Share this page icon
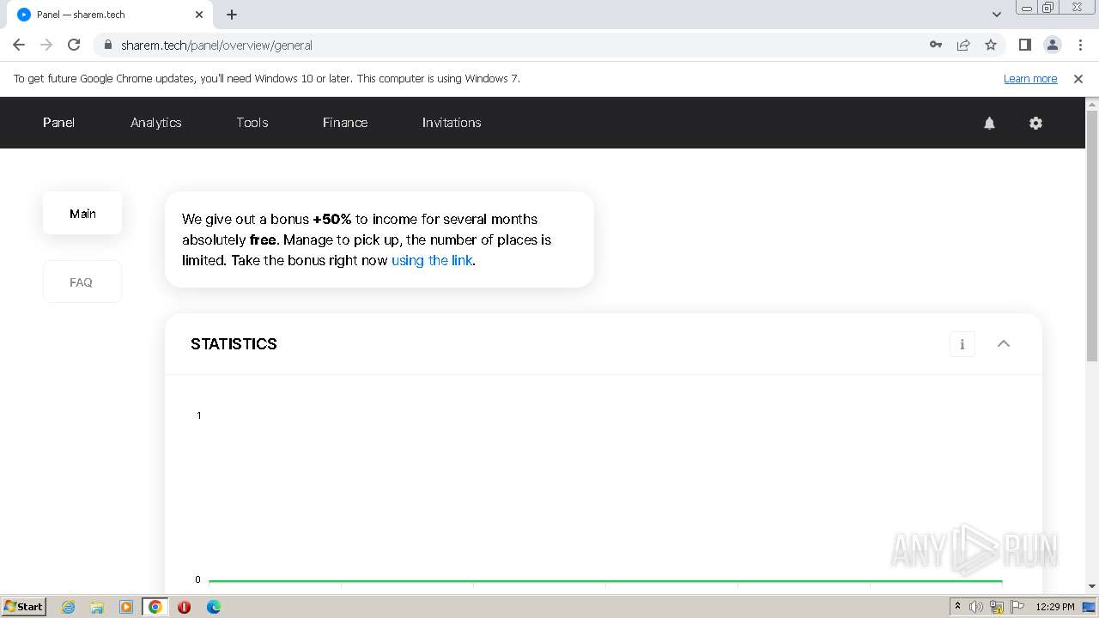 (x=963, y=45)
